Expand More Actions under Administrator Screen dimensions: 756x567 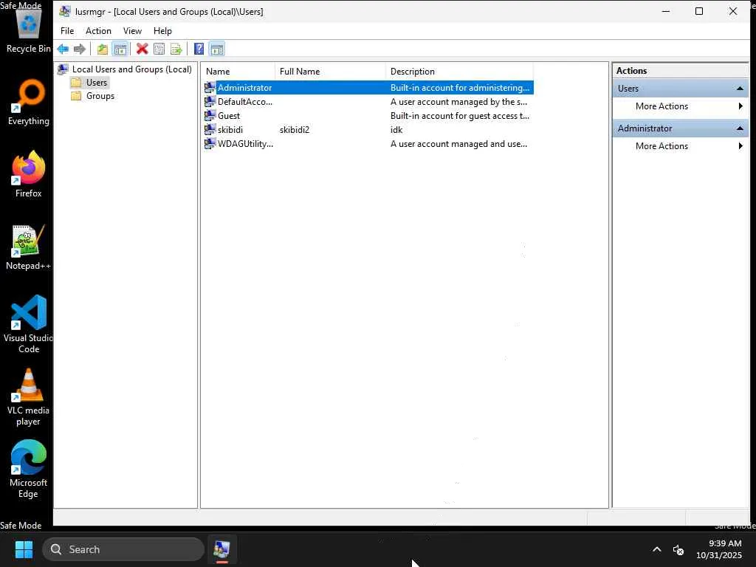point(680,146)
